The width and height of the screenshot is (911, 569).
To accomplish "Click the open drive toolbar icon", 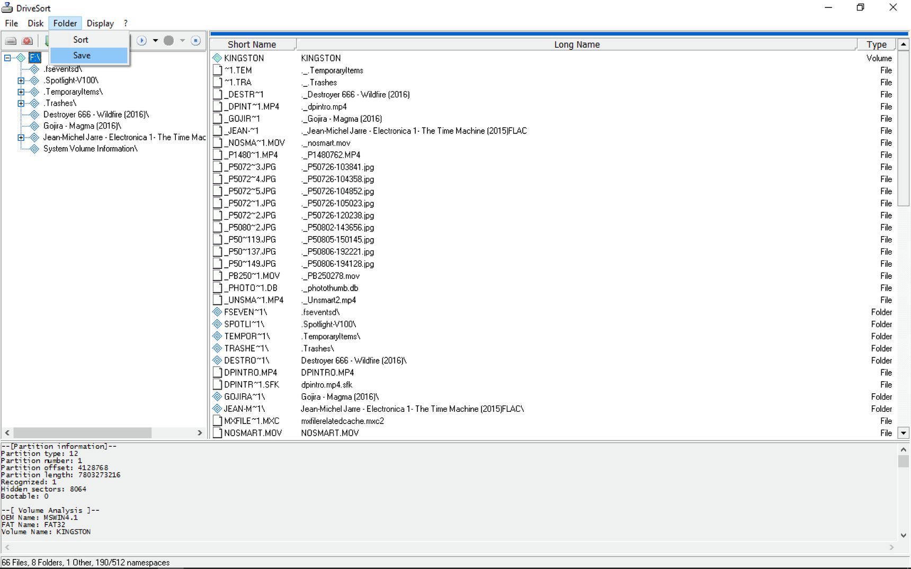I will [x=11, y=41].
